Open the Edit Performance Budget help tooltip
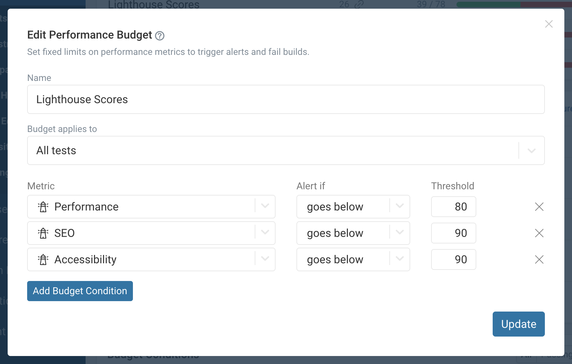Image resolution: width=572 pixels, height=364 pixels. click(159, 35)
